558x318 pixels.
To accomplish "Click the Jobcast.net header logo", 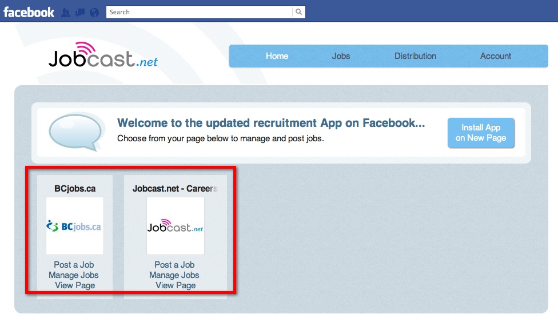I will coord(103,55).
